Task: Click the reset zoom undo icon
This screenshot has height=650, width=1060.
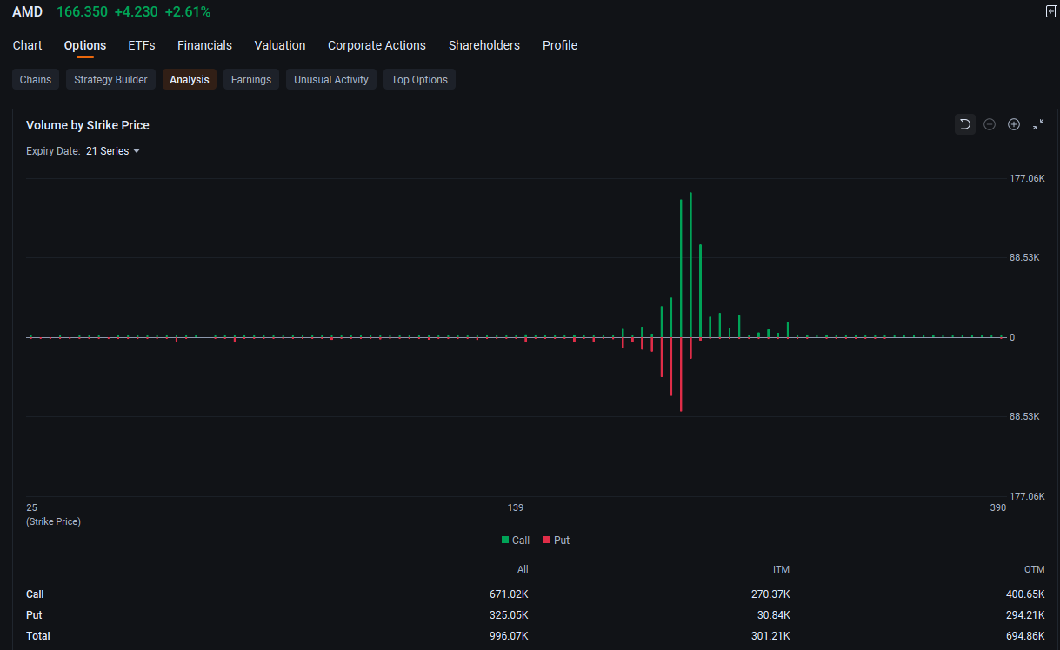Action: [x=964, y=124]
